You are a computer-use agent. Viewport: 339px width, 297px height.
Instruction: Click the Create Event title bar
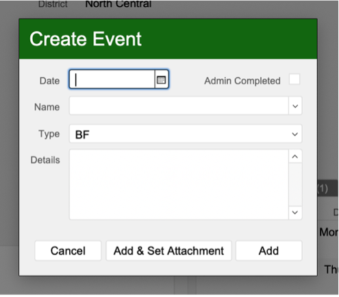pos(168,39)
